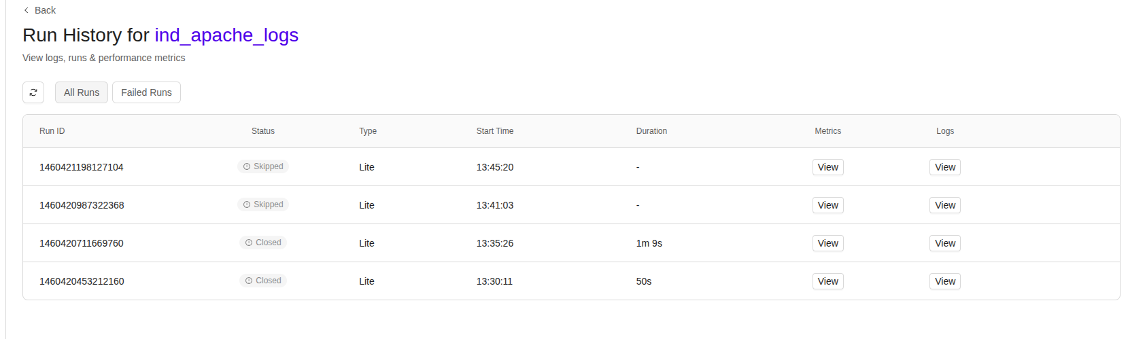Click the Closed status badge for run 1460420453212160
Screen dimensions: 1128x339
pos(263,281)
